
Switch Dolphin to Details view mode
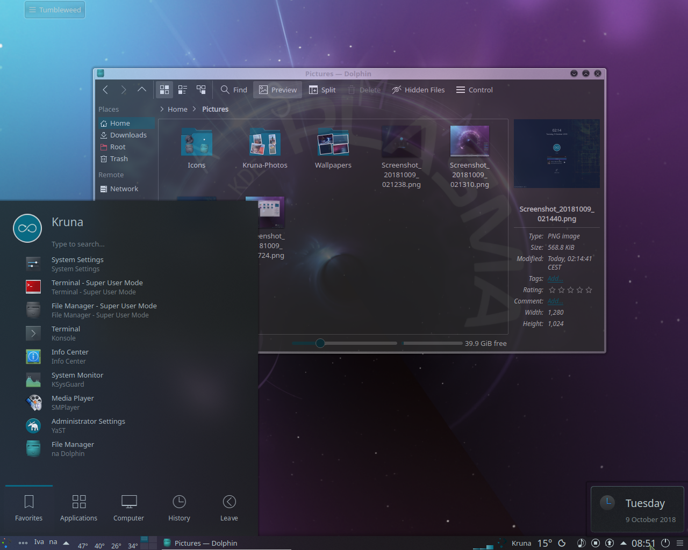[x=201, y=90]
